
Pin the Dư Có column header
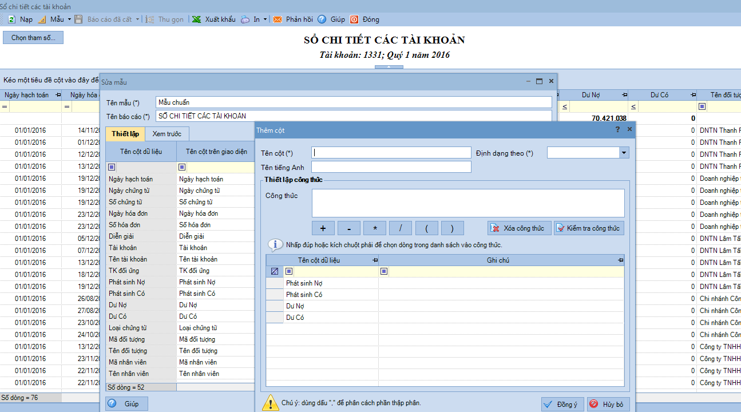coord(693,95)
